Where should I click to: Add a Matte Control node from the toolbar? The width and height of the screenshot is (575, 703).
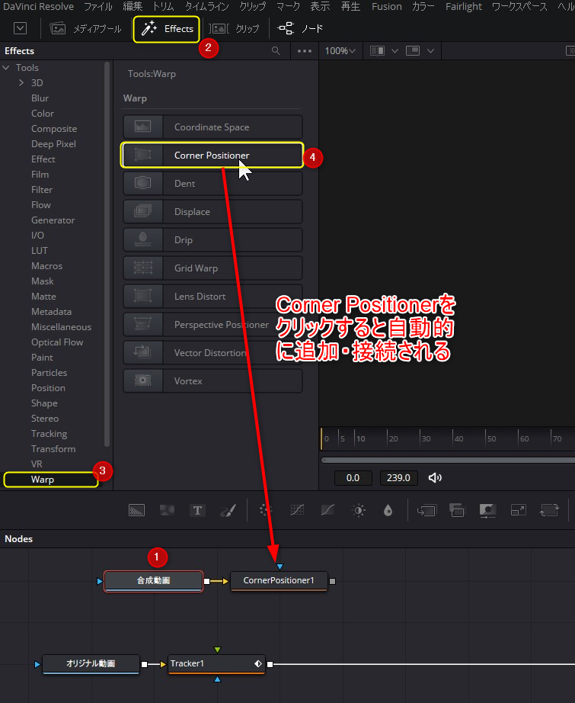coord(487,510)
